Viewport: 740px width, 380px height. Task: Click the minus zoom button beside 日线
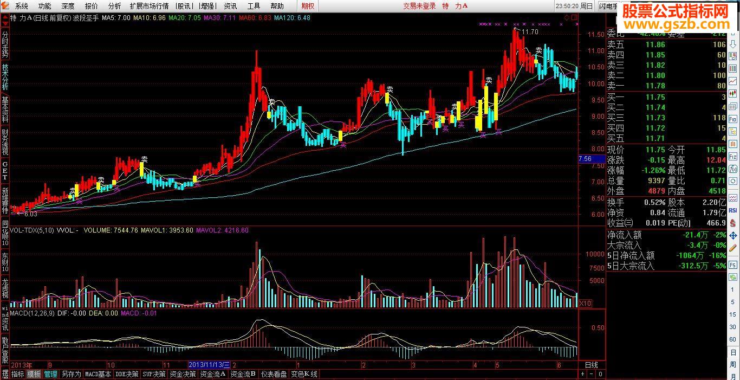(x=592, y=374)
